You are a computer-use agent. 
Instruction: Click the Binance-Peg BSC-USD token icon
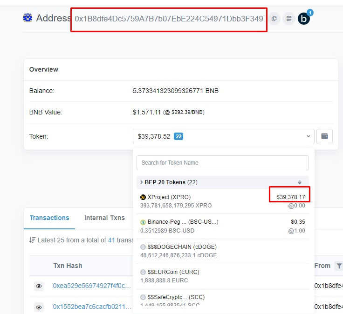pos(143,222)
